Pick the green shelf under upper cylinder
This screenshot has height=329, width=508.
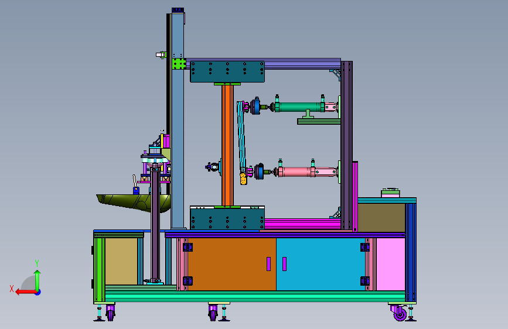(319, 121)
